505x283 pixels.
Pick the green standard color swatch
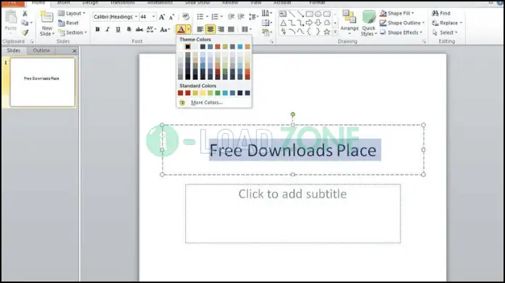pyautogui.click(x=218, y=93)
